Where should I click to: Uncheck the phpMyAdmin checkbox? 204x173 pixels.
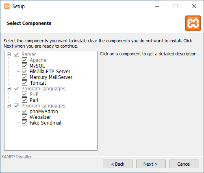24,112
